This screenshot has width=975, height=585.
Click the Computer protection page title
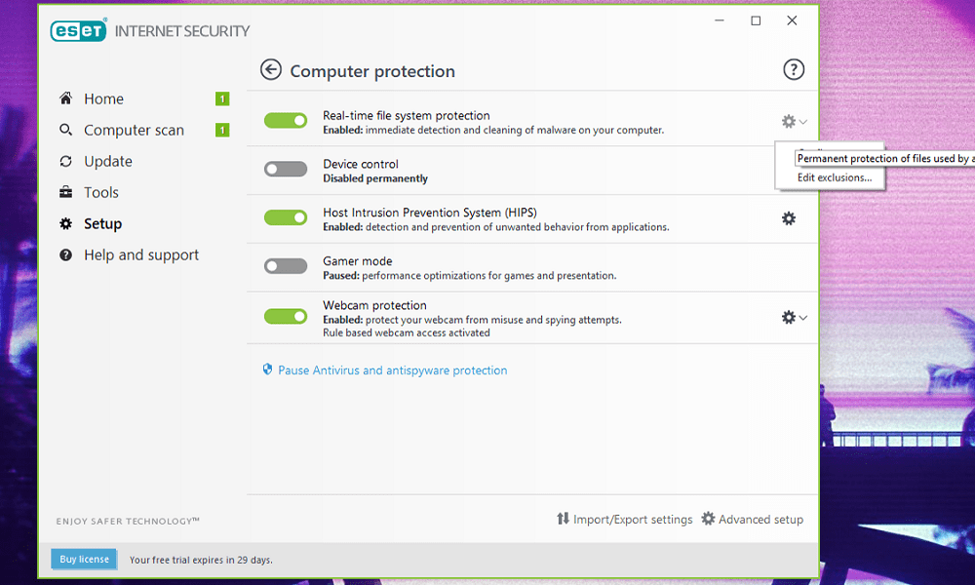click(372, 71)
